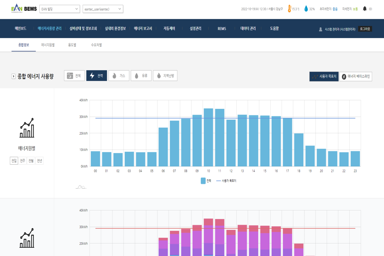Open the eantec_user account dropdown
The width and height of the screenshot is (384, 256).
click(103, 9)
